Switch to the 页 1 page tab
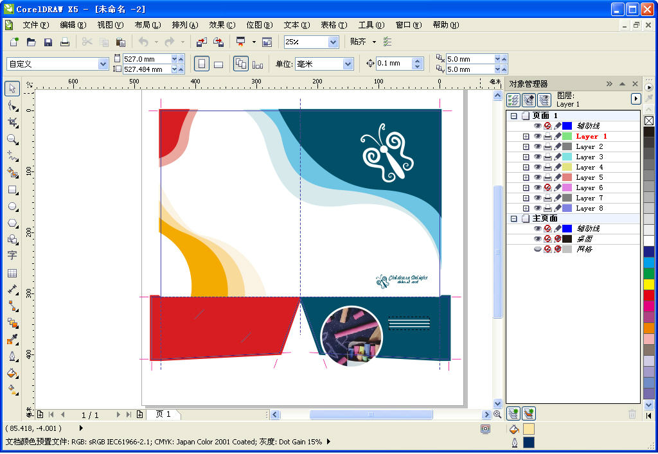 click(164, 414)
